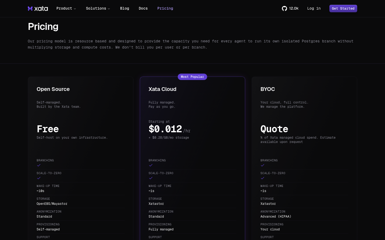Expand the Product dropdown menu

tap(66, 9)
